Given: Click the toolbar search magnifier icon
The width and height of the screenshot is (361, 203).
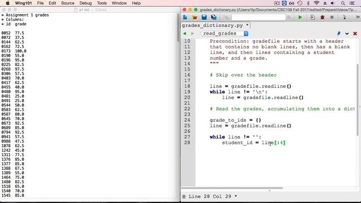Looking at the screenshot, I should click(x=289, y=17).
